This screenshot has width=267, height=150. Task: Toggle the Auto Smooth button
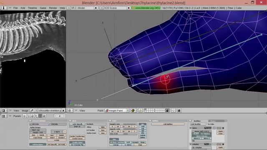pos(77,124)
